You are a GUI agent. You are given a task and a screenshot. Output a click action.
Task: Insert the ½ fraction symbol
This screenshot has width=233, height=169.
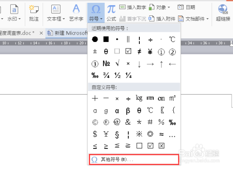(x=117, y=75)
